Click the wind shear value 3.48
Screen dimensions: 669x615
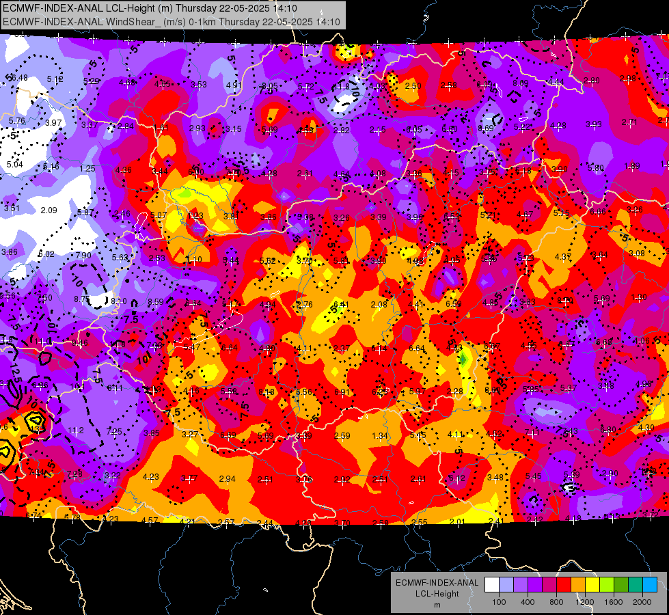pos(495,477)
